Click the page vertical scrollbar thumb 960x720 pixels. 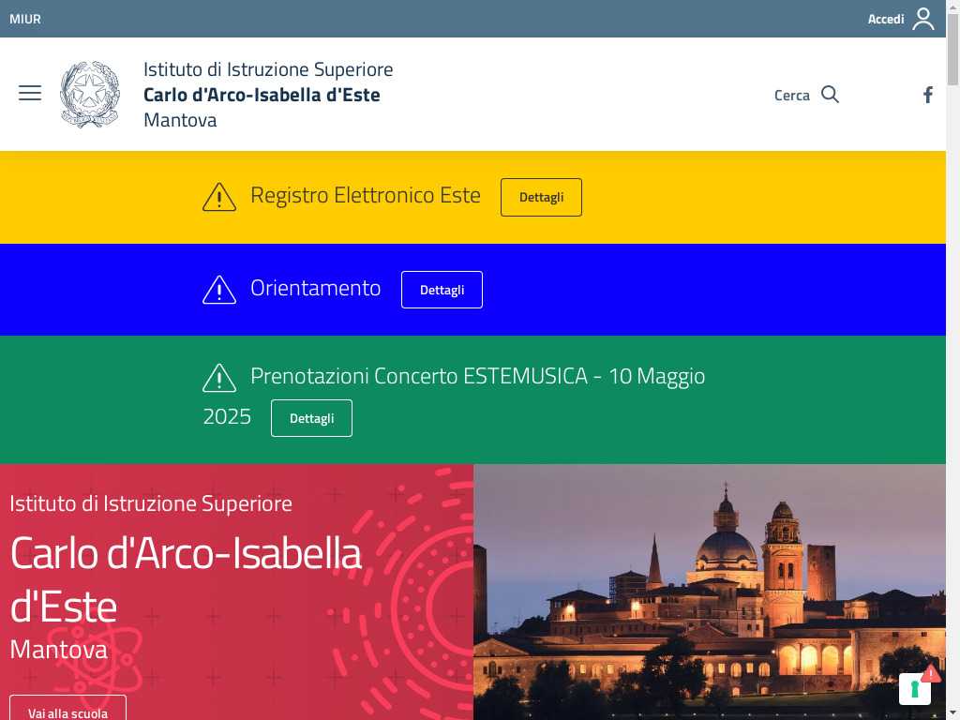[952, 49]
